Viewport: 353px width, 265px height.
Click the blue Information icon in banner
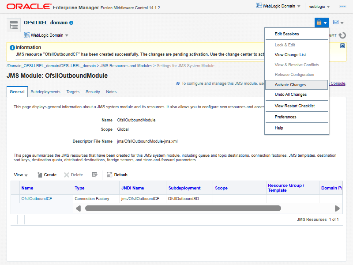pos(12,48)
